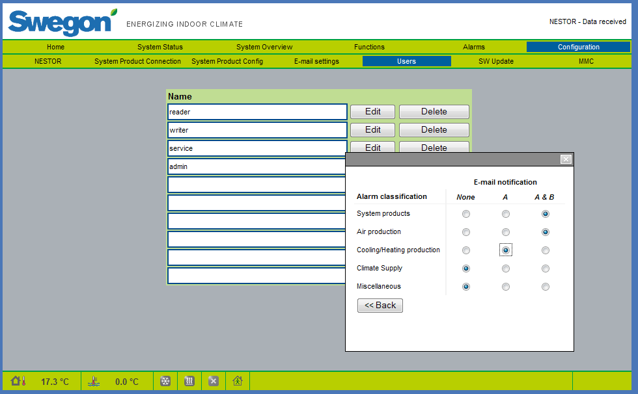Open the System Status tab
The height and width of the screenshot is (394, 638).
coord(160,47)
